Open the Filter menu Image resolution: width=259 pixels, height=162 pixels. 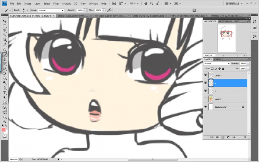pyautogui.click(x=56, y=3)
